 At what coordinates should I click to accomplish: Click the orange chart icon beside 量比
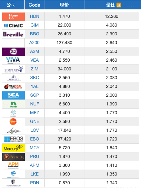[x=119, y=5]
